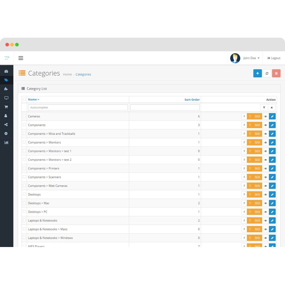This screenshot has height=285, width=285.
Task: Click the F button for Desktops > PC
Action: pos(244,212)
